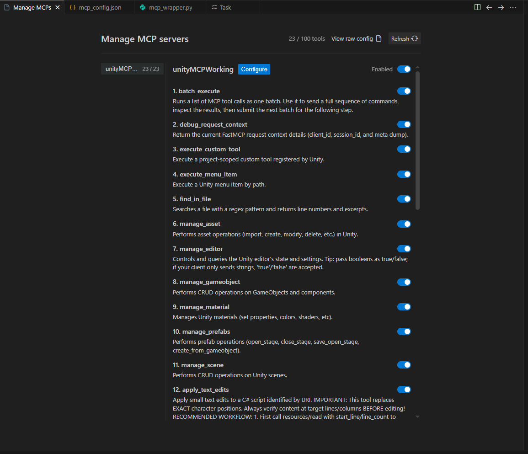
Task: Click the 2. debug_request_context tool name
Action: click(210, 125)
